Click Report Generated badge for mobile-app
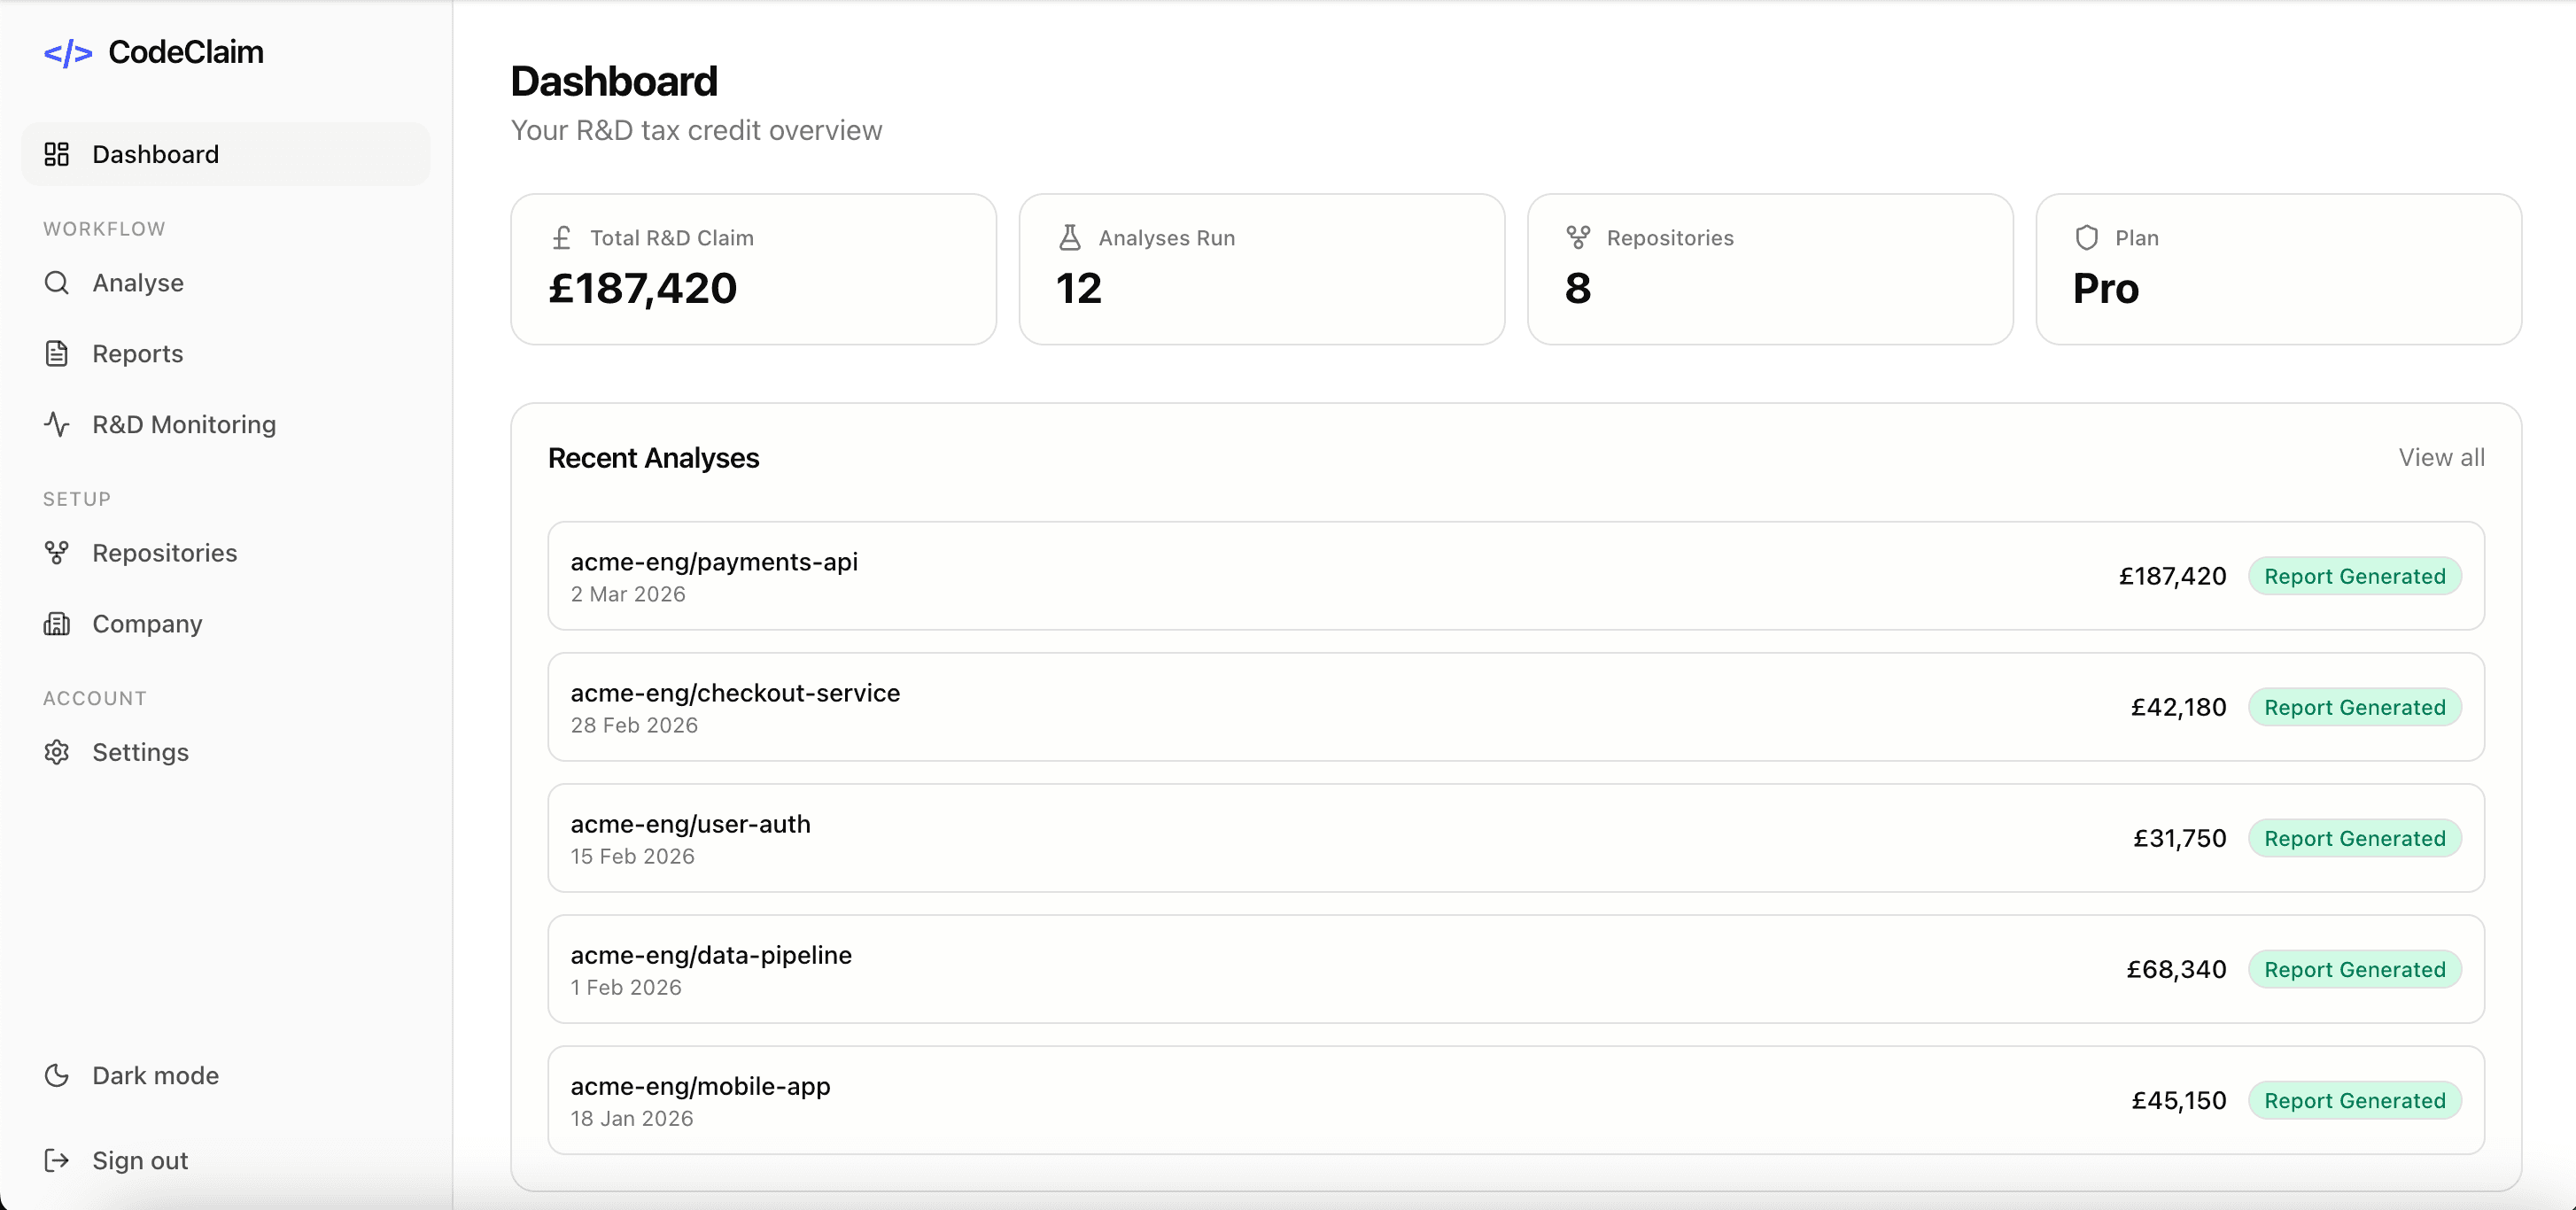 (x=2354, y=1100)
